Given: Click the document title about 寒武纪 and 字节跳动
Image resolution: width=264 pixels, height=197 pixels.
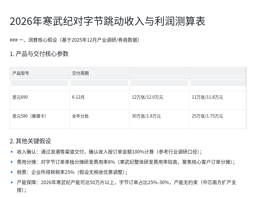Looking at the screenshot, I should click(x=107, y=22).
